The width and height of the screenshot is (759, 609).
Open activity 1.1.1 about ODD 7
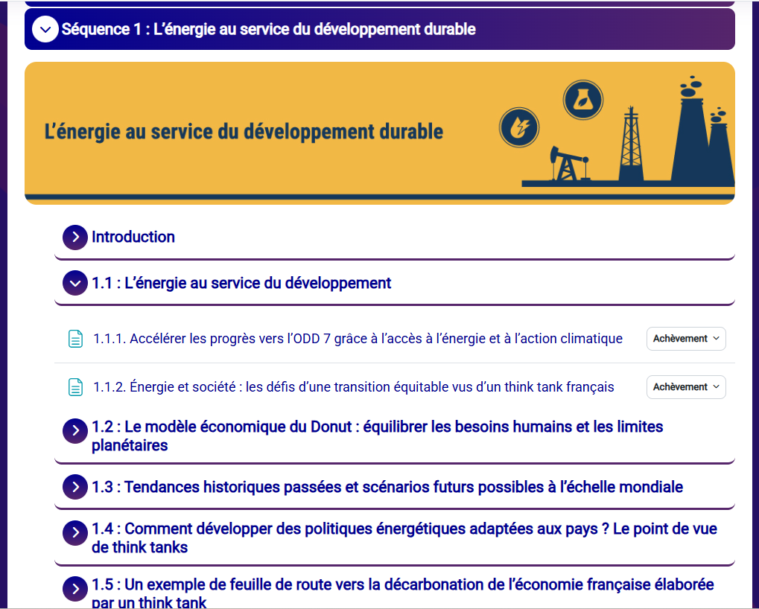(356, 338)
